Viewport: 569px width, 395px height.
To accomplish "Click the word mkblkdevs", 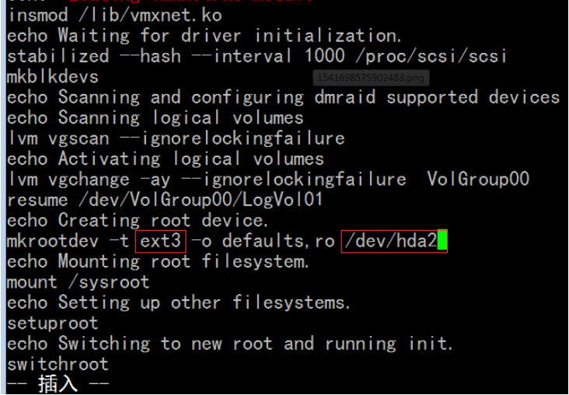I will 53,77.
